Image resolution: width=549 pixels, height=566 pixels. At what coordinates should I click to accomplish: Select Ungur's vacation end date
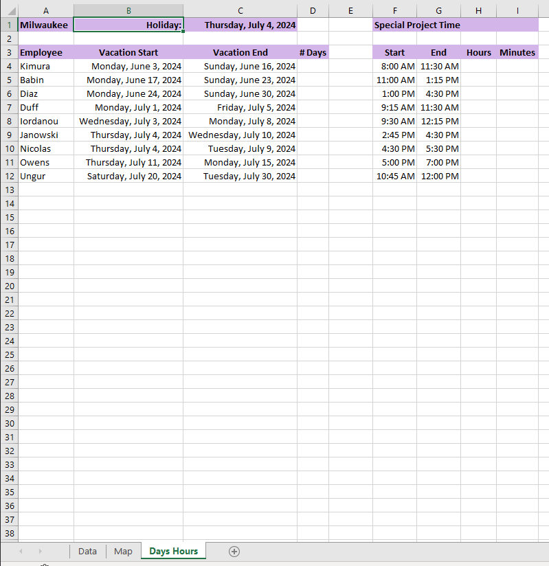click(x=240, y=176)
